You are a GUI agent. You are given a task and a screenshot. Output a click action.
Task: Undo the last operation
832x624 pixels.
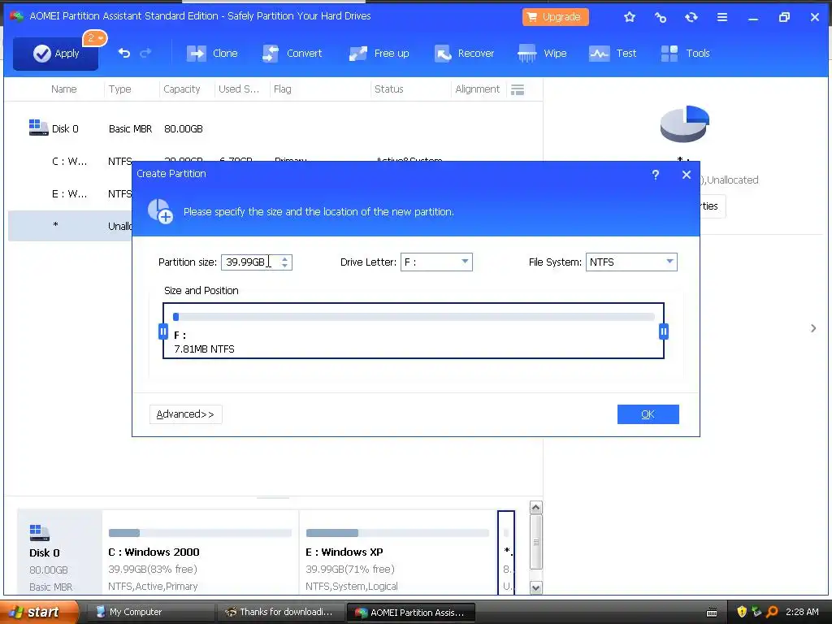coord(124,53)
